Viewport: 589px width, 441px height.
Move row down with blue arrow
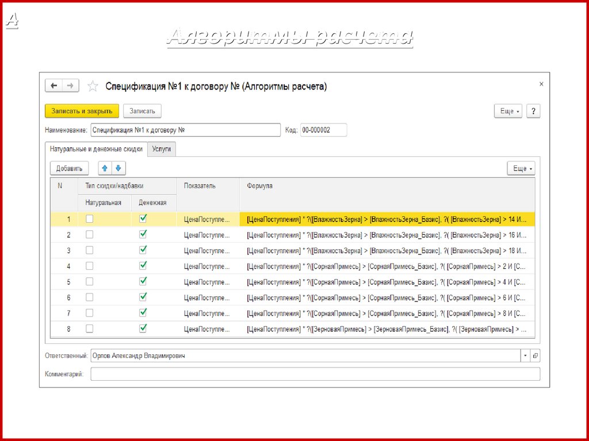118,168
